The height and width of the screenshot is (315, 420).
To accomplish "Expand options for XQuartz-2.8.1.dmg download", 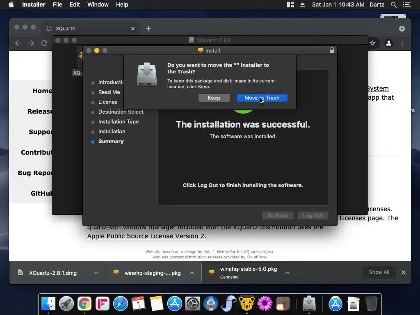I will coord(96,273).
